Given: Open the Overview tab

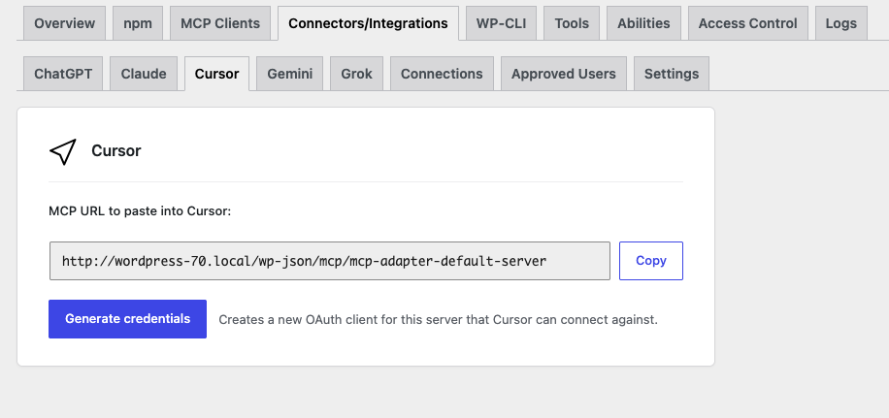Looking at the screenshot, I should tap(64, 23).
